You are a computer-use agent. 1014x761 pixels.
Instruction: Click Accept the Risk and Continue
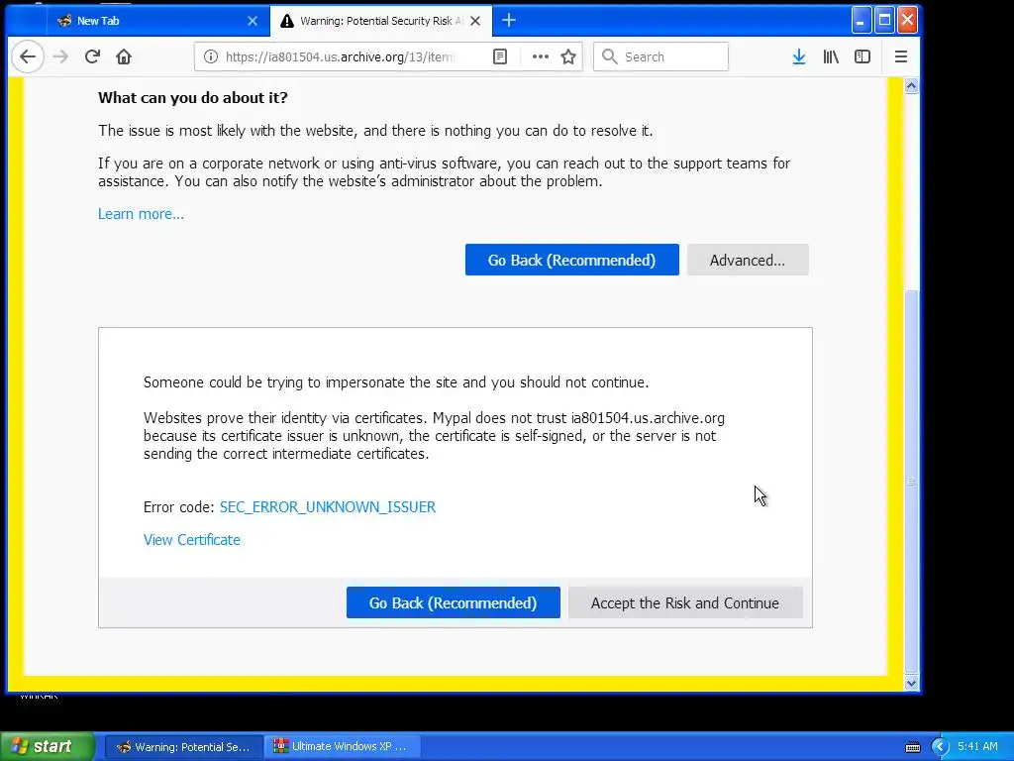point(685,603)
